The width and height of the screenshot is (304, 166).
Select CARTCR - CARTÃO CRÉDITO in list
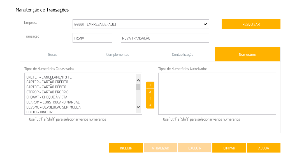(47, 82)
